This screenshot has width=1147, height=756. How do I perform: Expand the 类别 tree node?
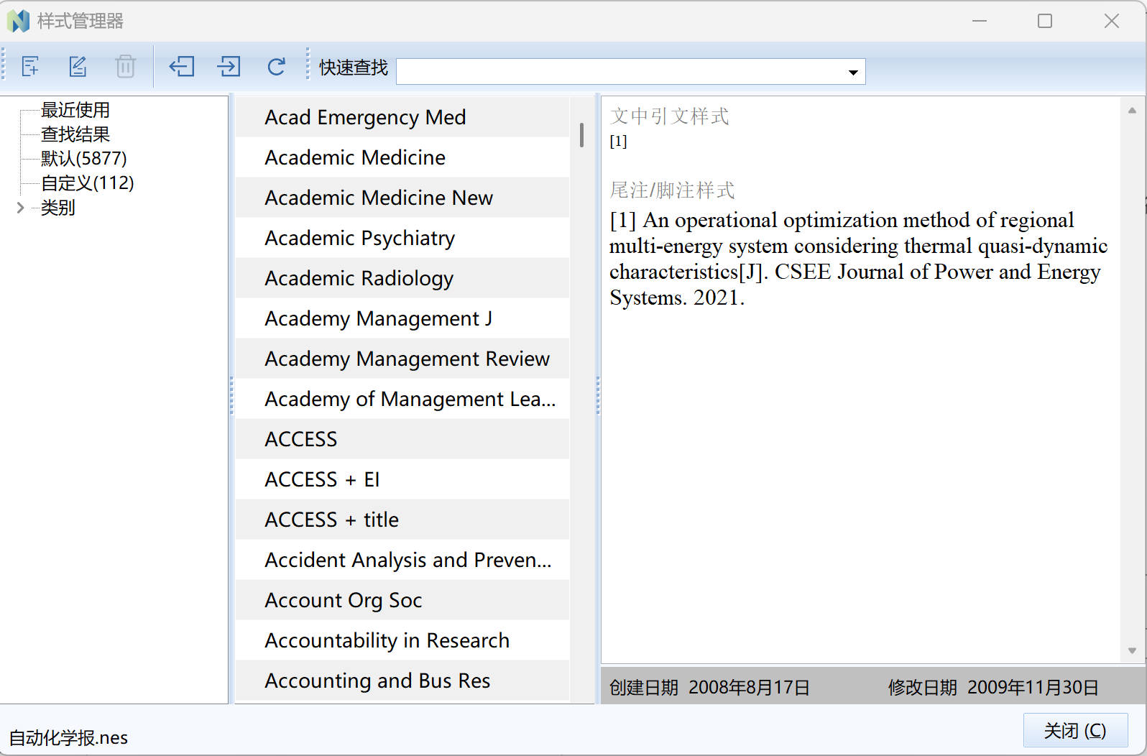(x=20, y=208)
